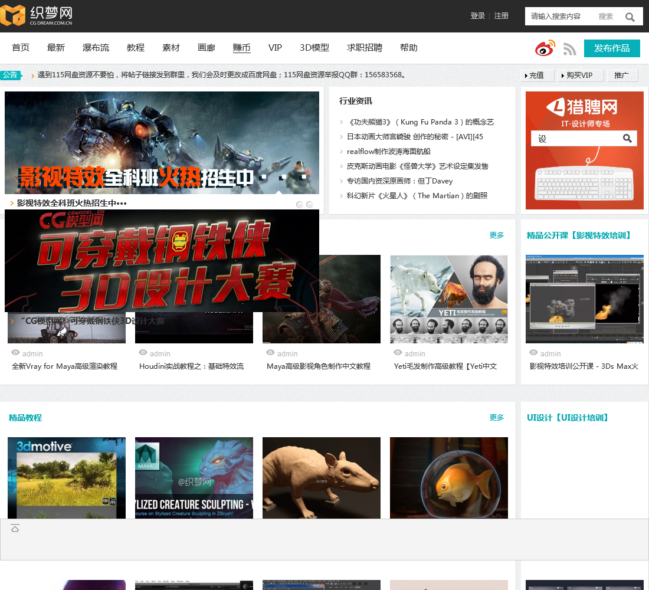Screen dimensions: 649x590
Task: Open the 最新 nav item
Action: click(x=56, y=48)
